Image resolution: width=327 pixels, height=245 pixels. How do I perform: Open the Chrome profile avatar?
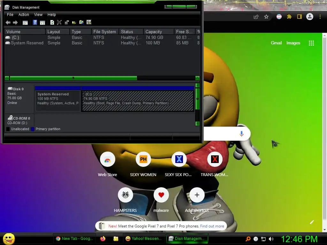(310, 17)
